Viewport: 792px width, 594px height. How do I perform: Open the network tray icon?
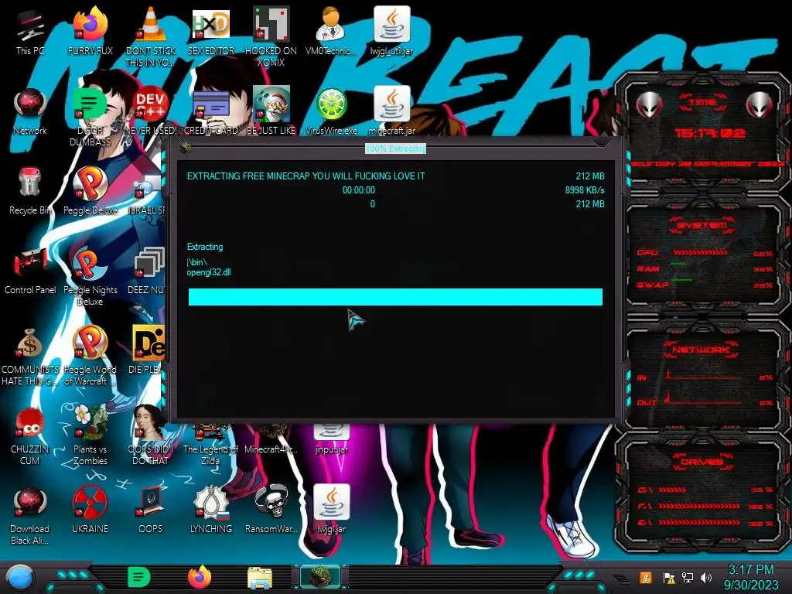pyautogui.click(x=688, y=578)
